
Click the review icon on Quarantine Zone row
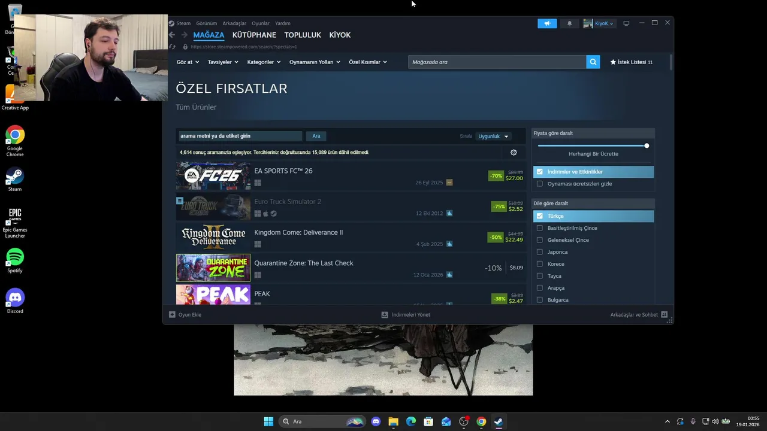(x=449, y=275)
